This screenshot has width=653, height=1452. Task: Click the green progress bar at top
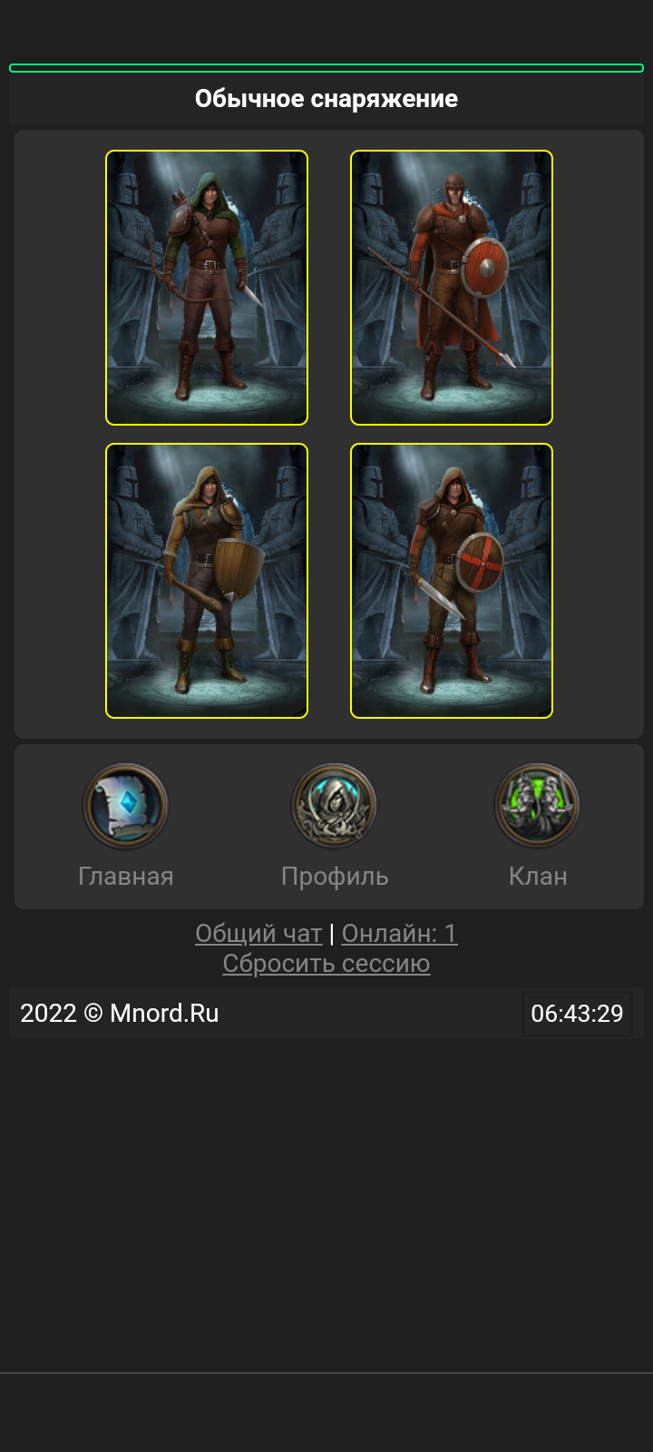coord(326,68)
